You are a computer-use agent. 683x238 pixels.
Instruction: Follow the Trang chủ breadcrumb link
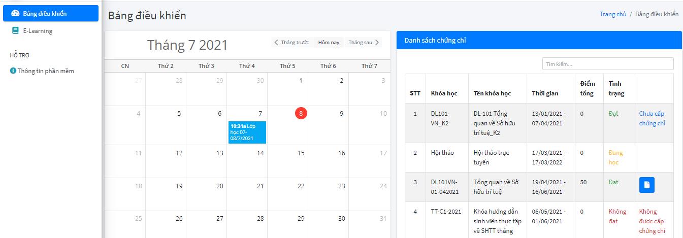[x=613, y=14]
